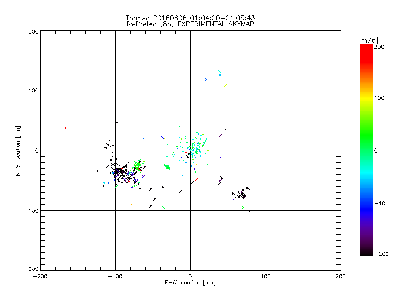Screen dimensions: 401x301
Task: Click the 0 tick label on E-W axis
Action: pos(190,276)
